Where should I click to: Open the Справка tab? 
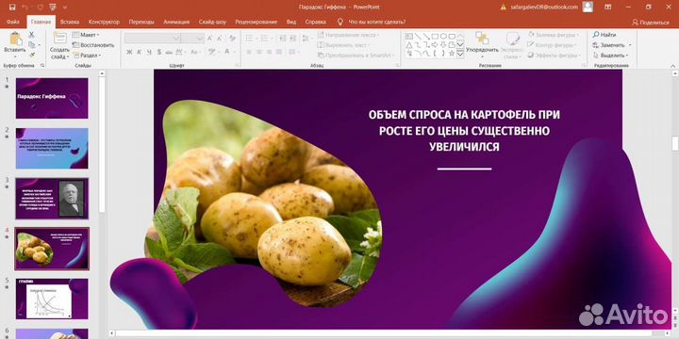point(316,22)
